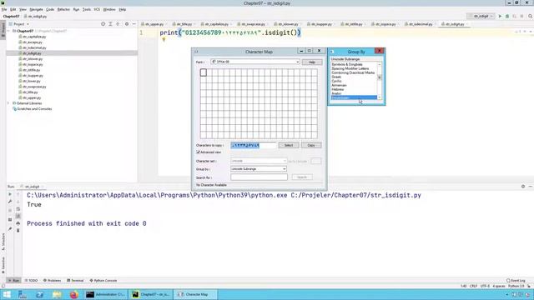
Task: Click the Rerun icon in the Run panel
Action: pos(10,194)
